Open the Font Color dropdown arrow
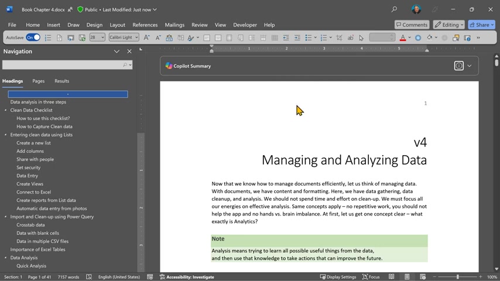Screen dimensions: 500x281 (410, 37)
